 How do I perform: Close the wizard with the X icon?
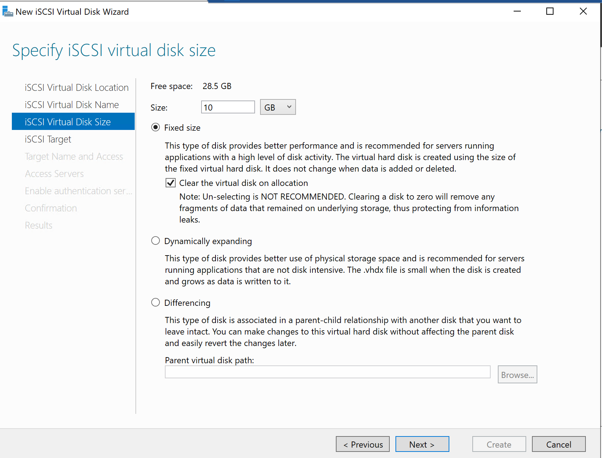[583, 11]
